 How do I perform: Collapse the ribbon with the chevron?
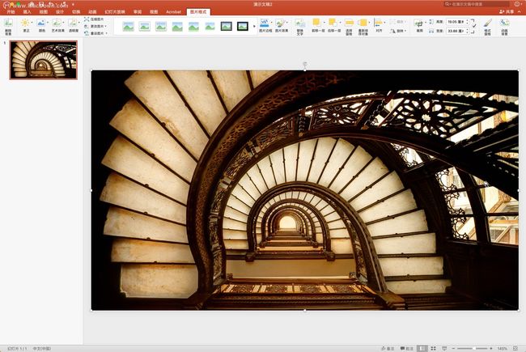[520, 12]
